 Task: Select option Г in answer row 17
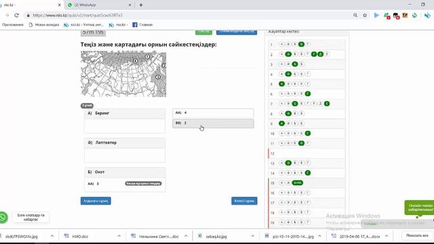308,203
